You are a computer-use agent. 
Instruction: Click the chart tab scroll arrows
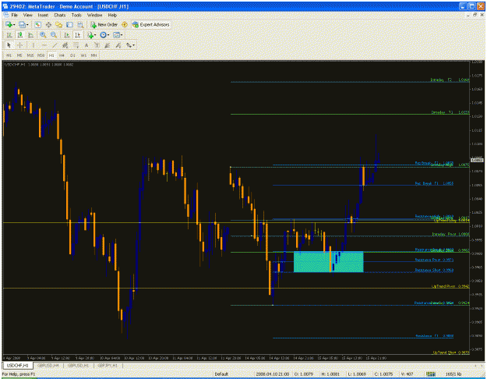[479, 365]
